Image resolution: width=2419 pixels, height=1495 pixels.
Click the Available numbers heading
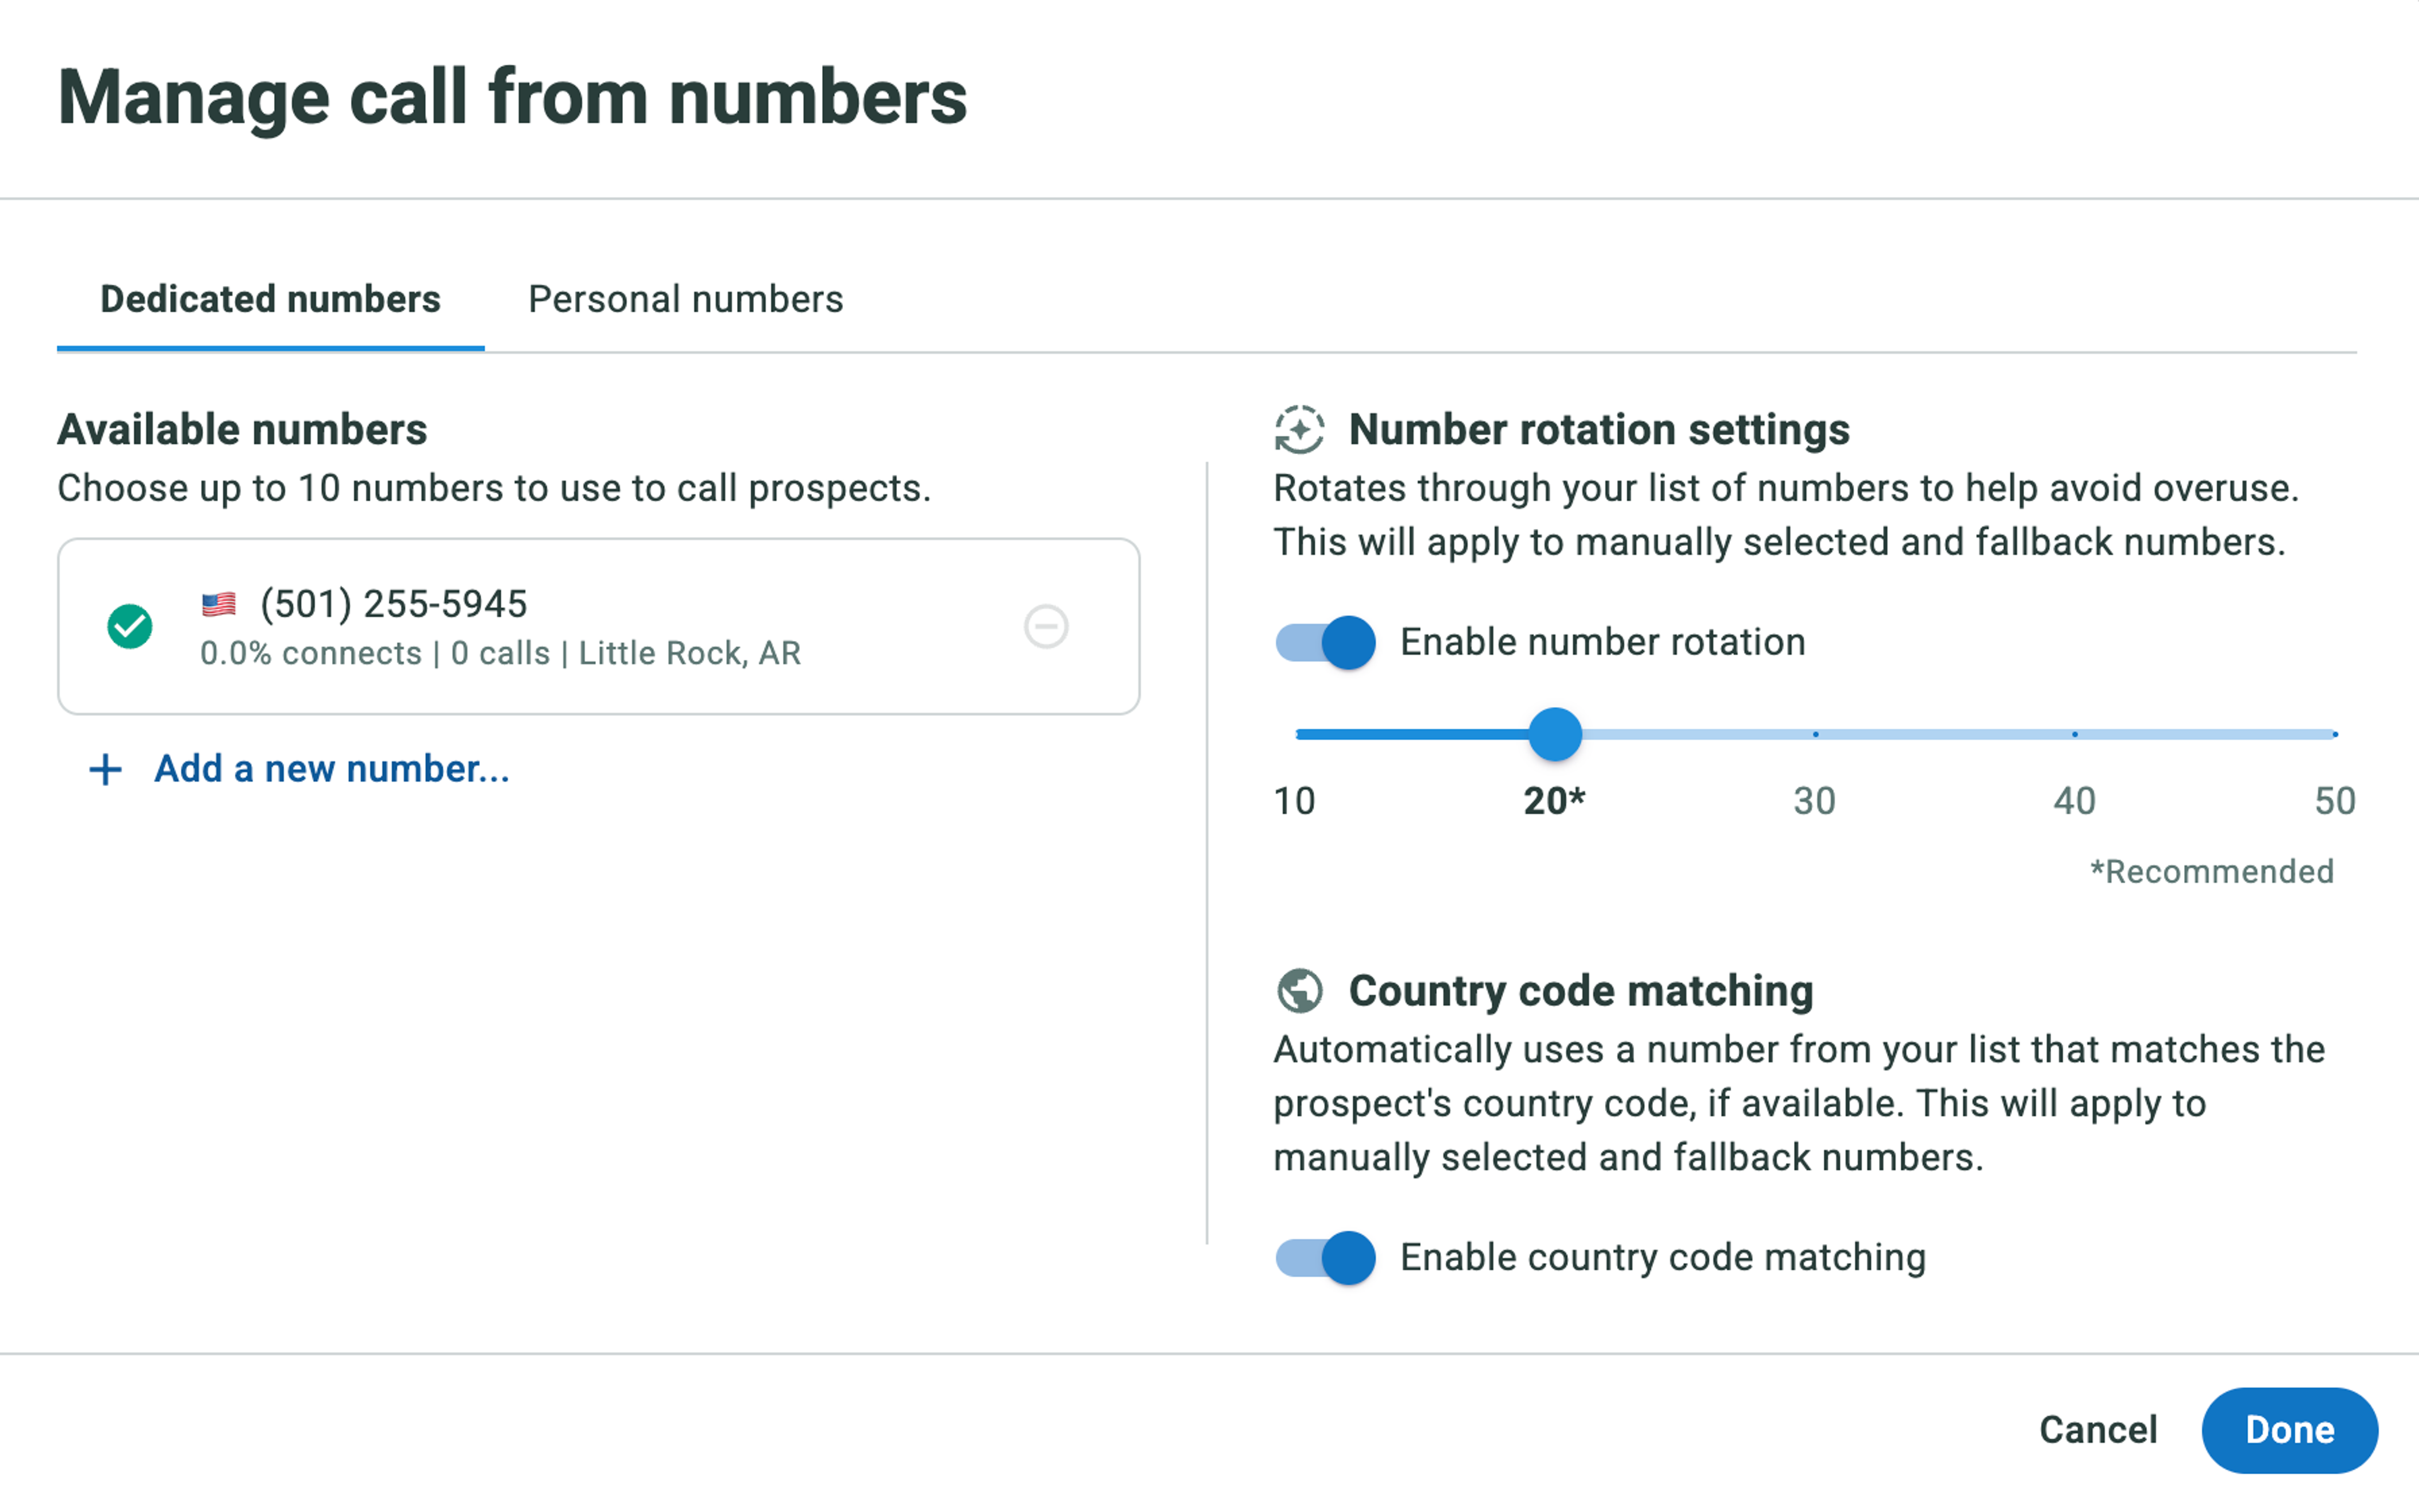[243, 429]
